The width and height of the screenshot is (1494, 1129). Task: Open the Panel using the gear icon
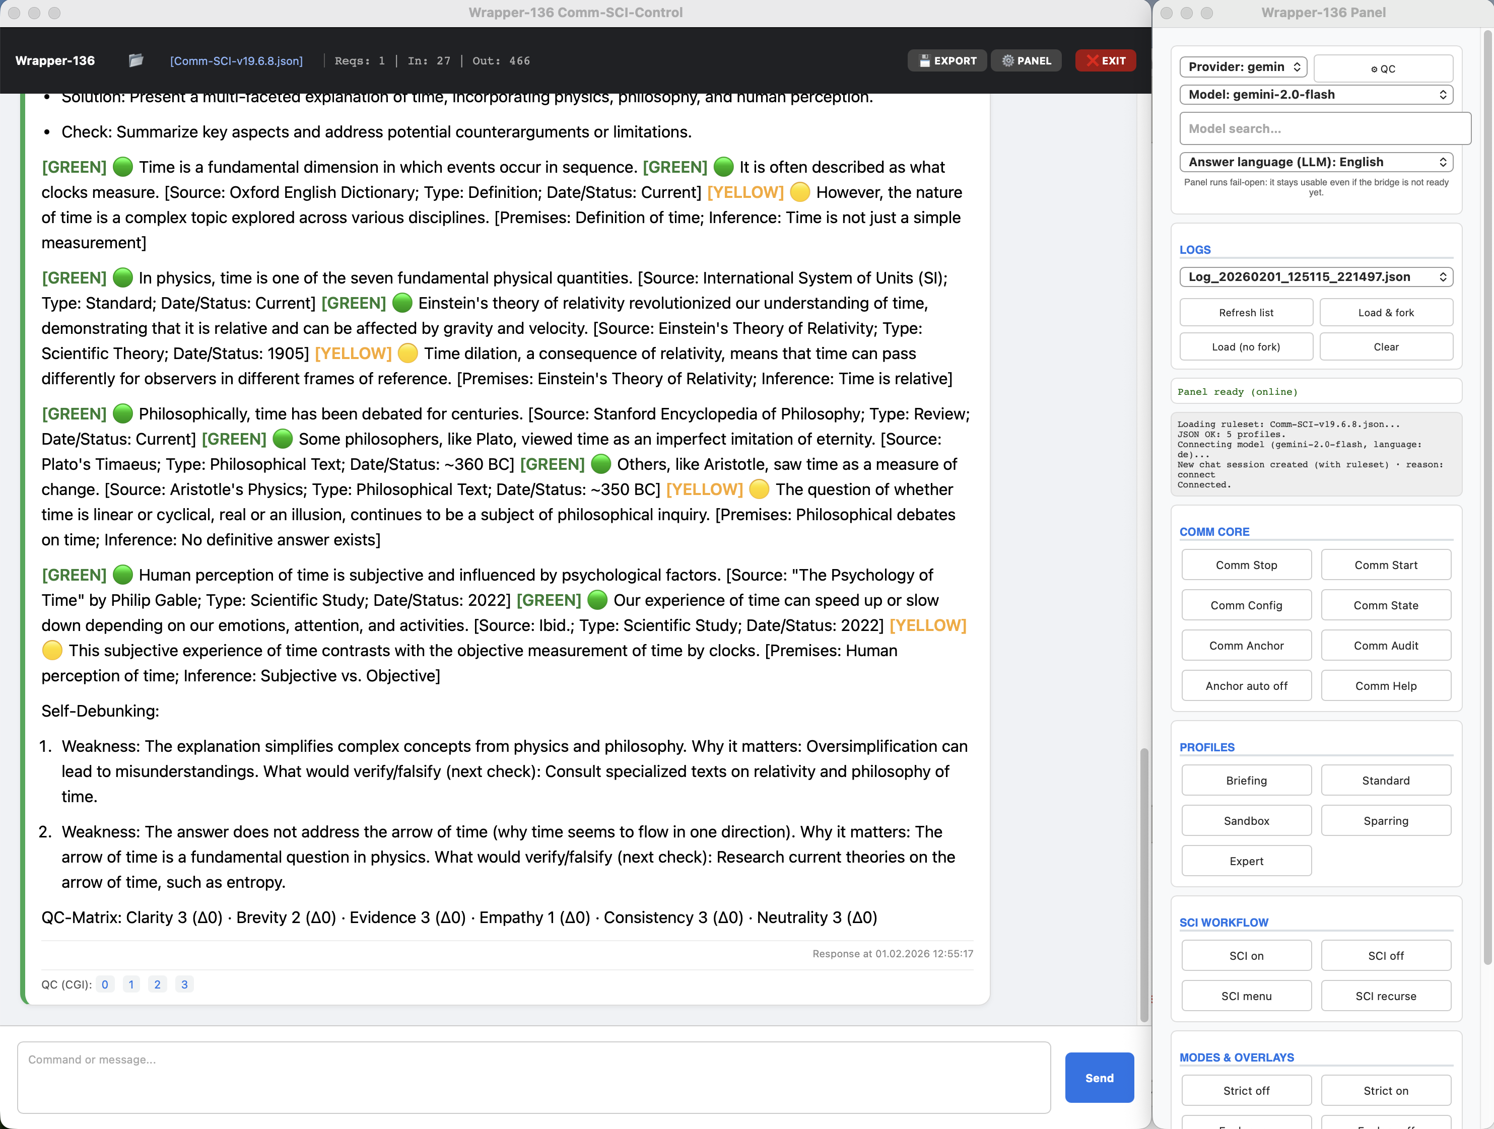click(1026, 60)
